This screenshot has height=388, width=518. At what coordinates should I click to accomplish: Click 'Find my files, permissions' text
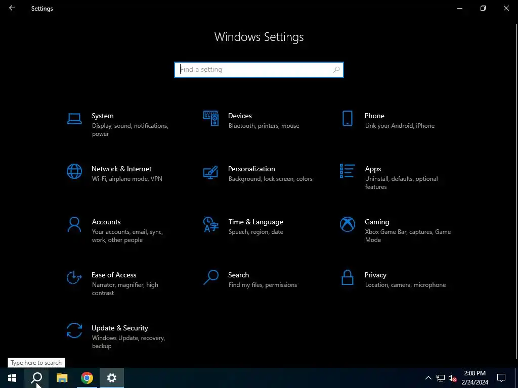pyautogui.click(x=263, y=285)
